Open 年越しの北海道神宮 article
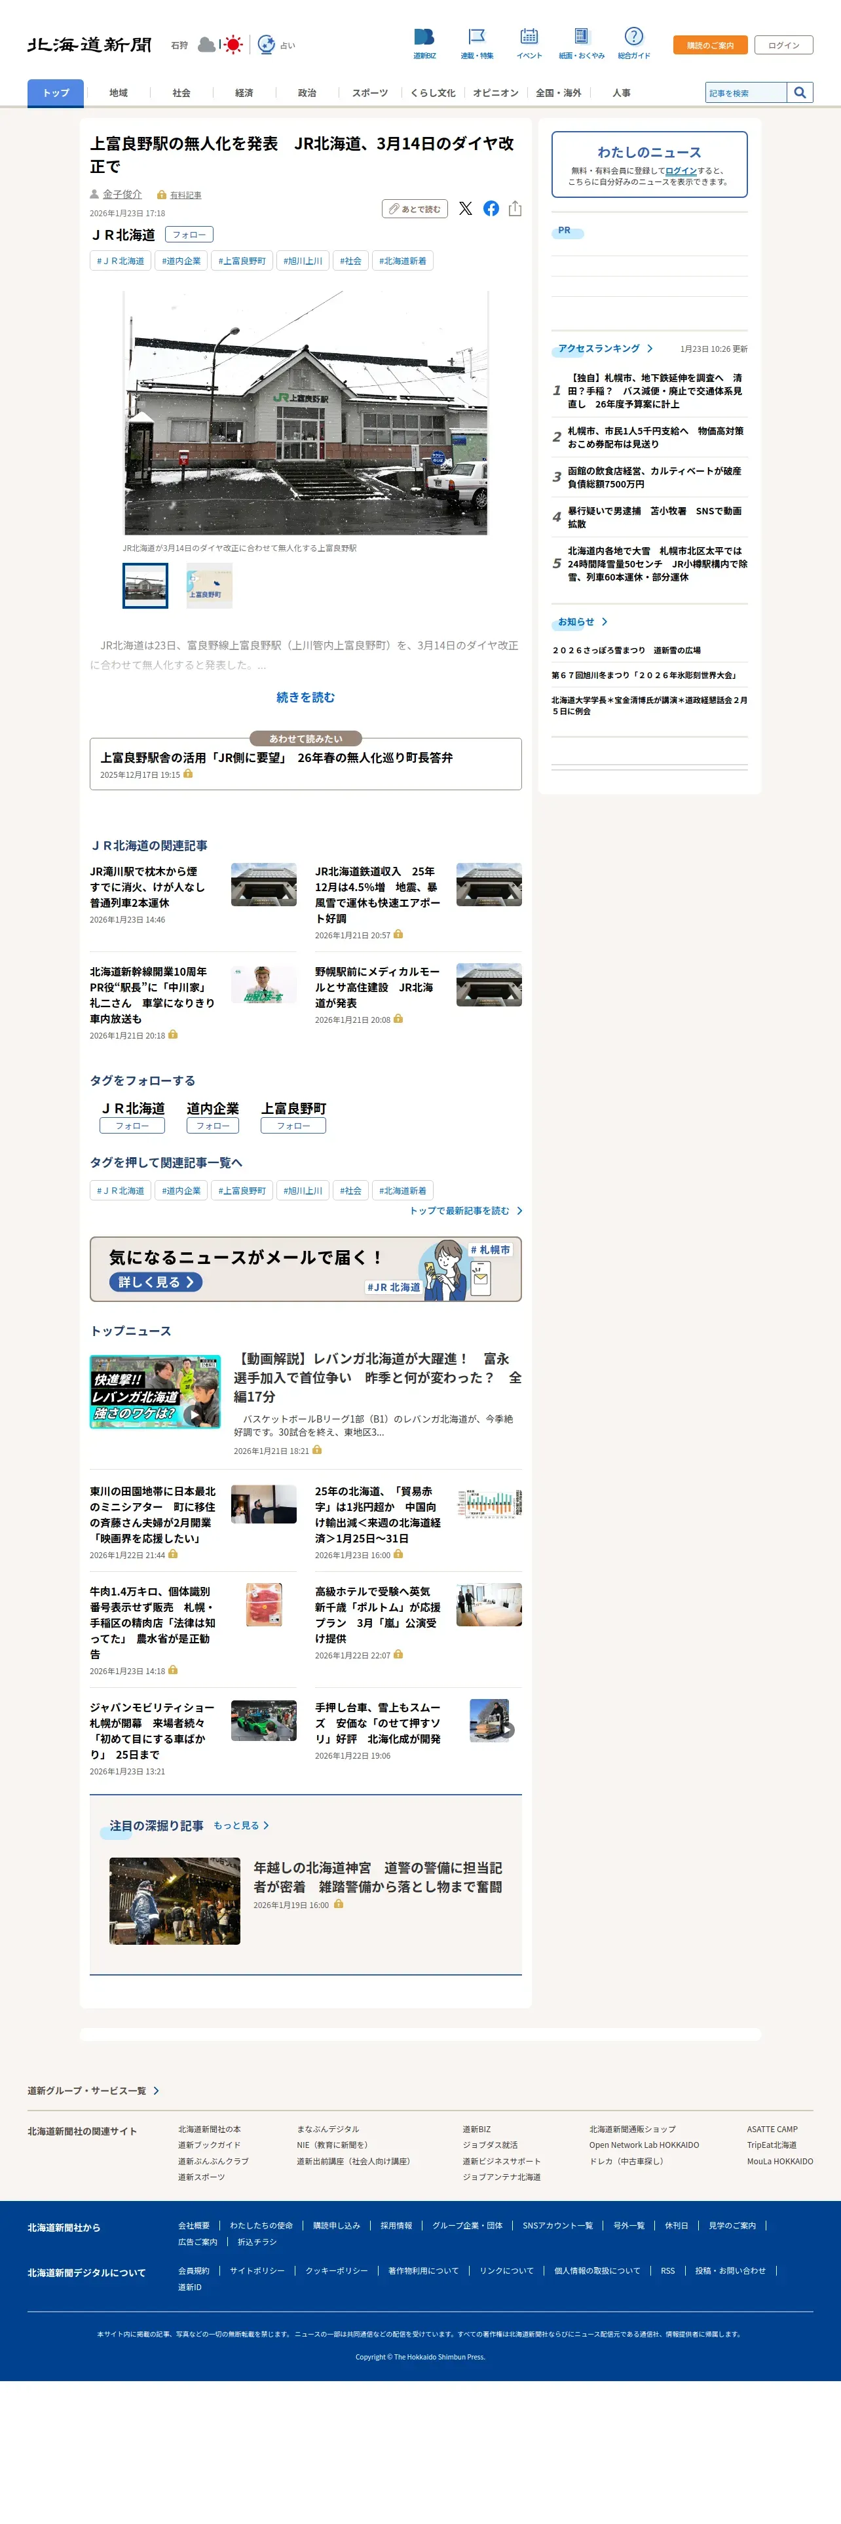The width and height of the screenshot is (841, 2524). [378, 1877]
